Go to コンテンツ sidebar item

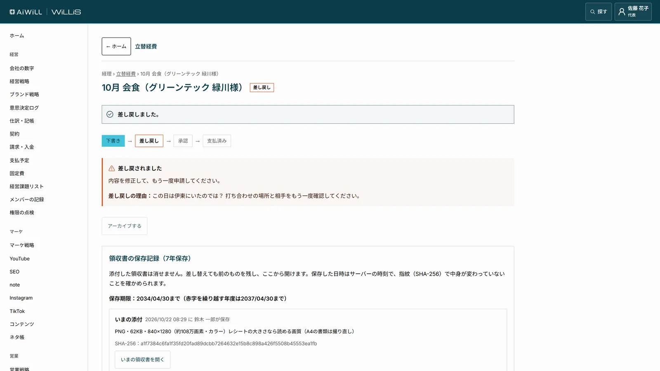point(22,324)
